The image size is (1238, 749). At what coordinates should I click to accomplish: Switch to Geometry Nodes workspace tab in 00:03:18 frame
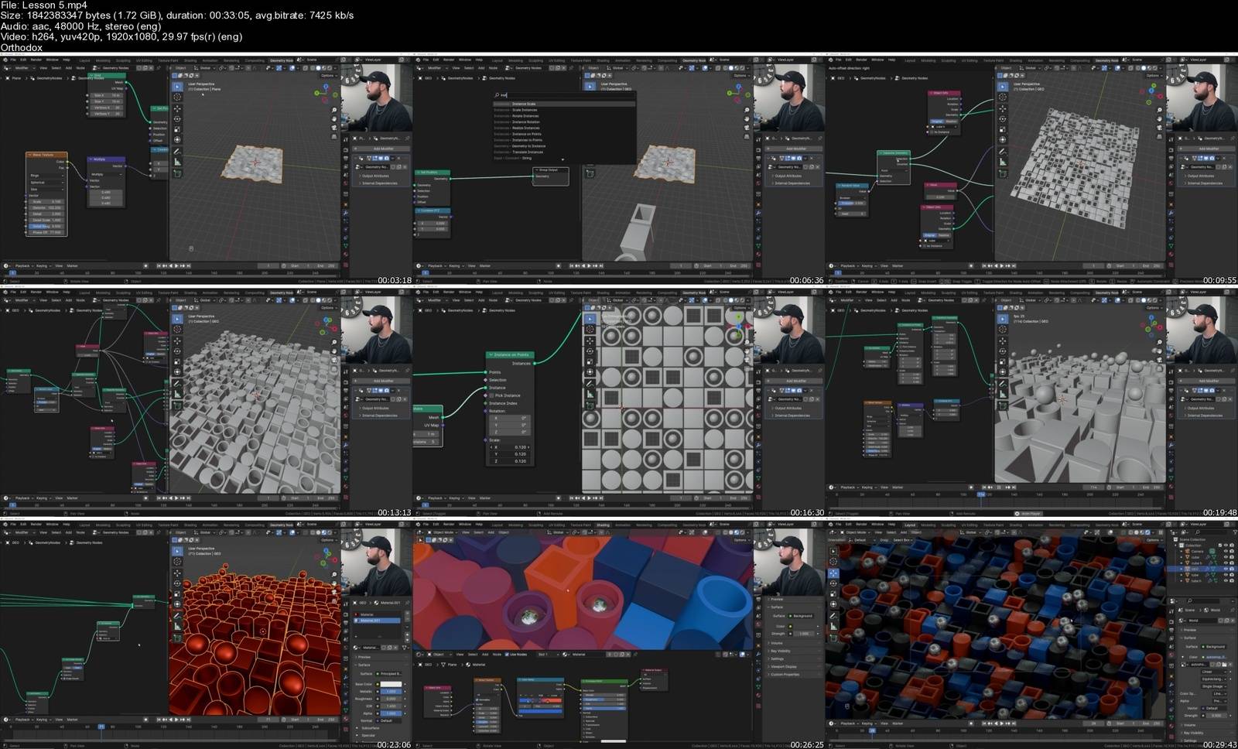click(281, 60)
